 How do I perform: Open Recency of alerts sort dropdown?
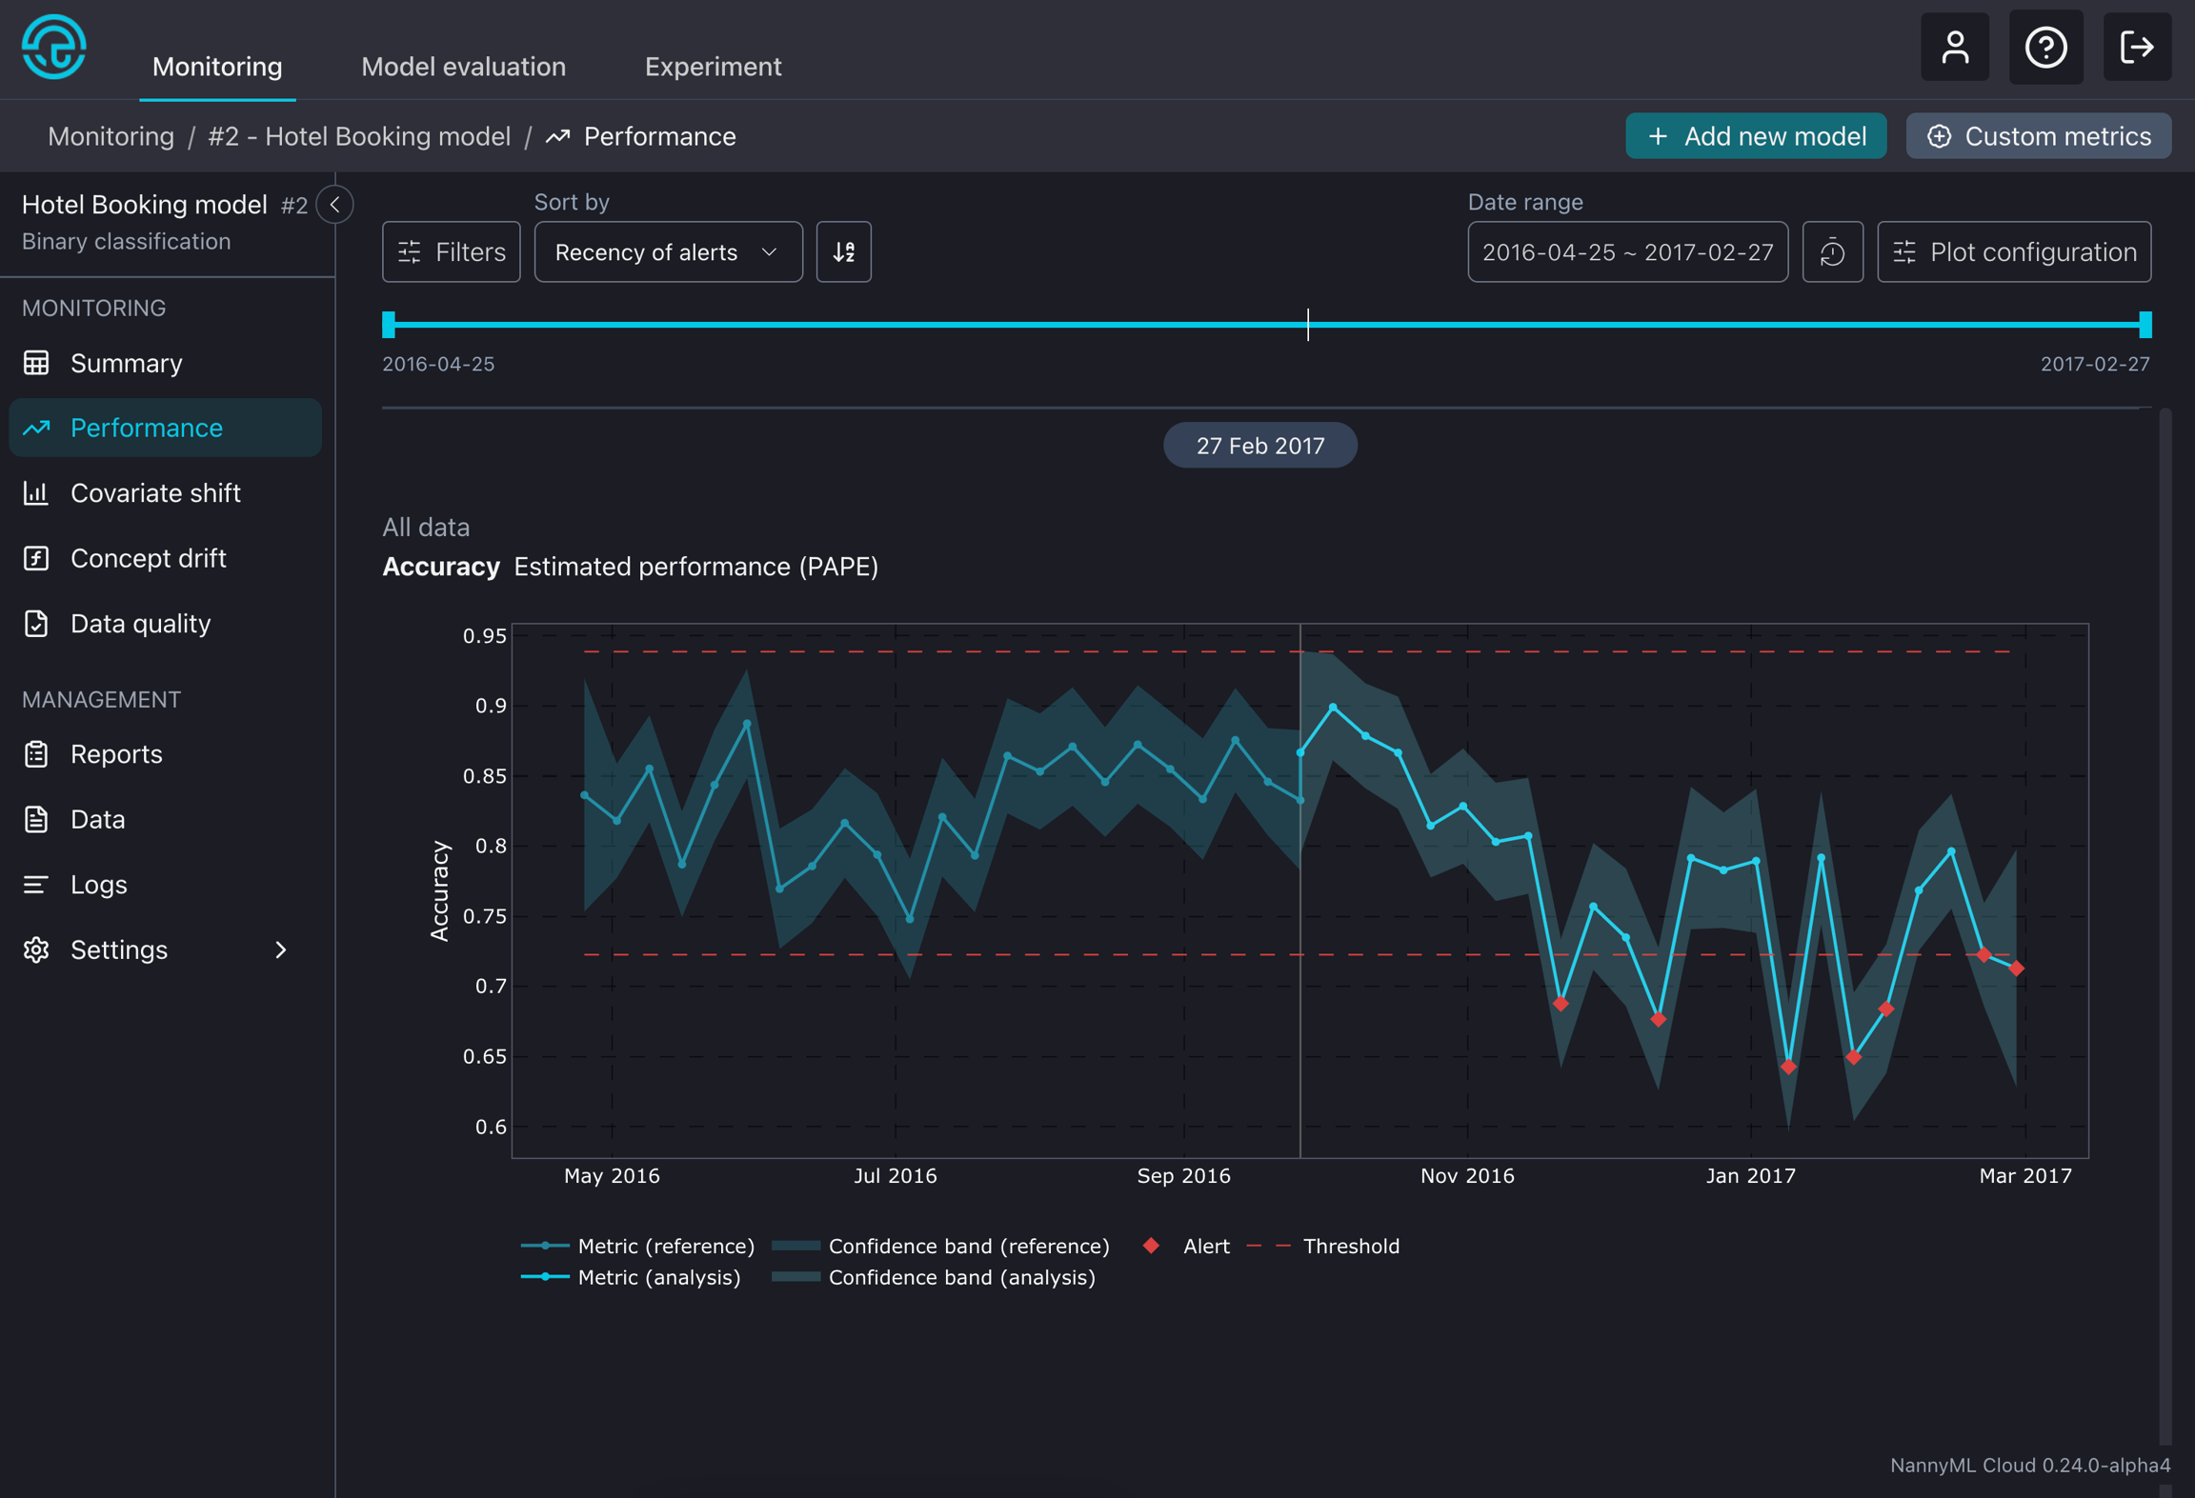(x=667, y=252)
